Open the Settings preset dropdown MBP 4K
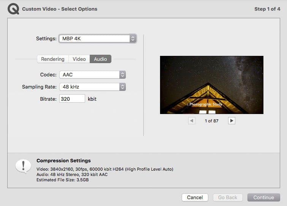 (x=97, y=38)
